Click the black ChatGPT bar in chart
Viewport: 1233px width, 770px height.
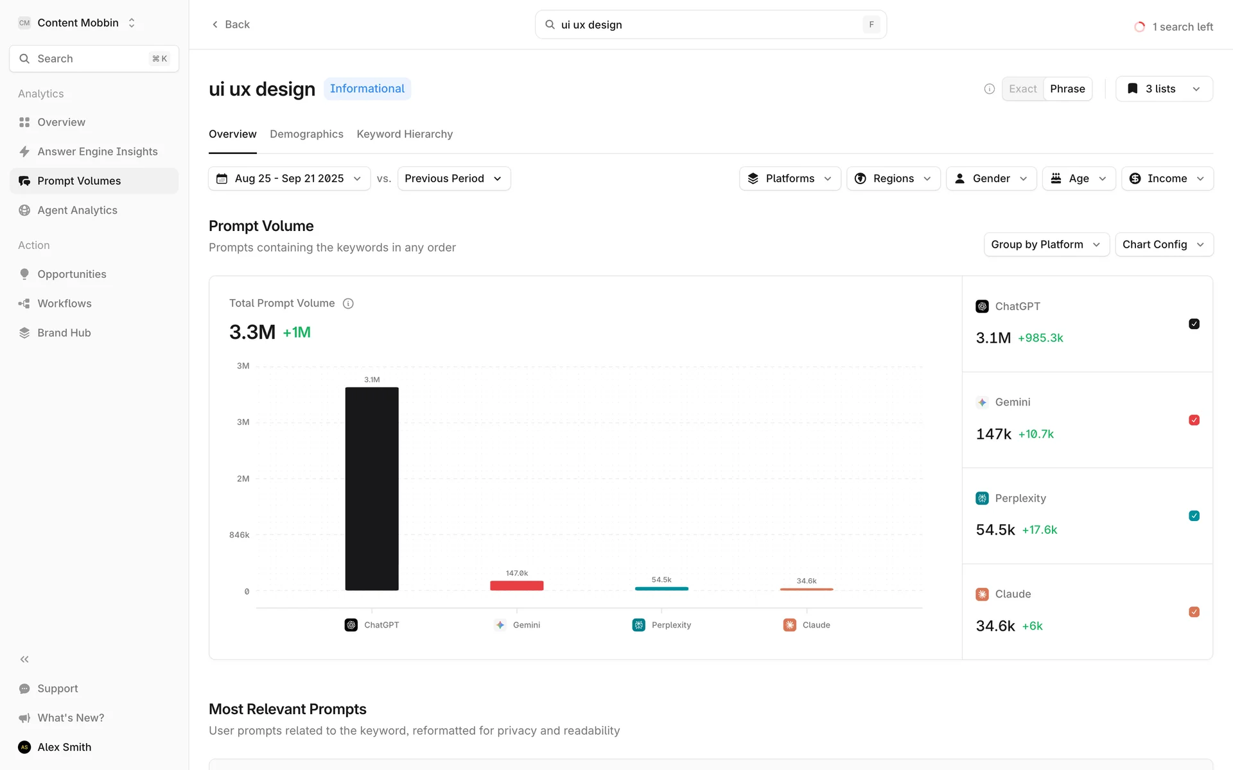(x=372, y=488)
